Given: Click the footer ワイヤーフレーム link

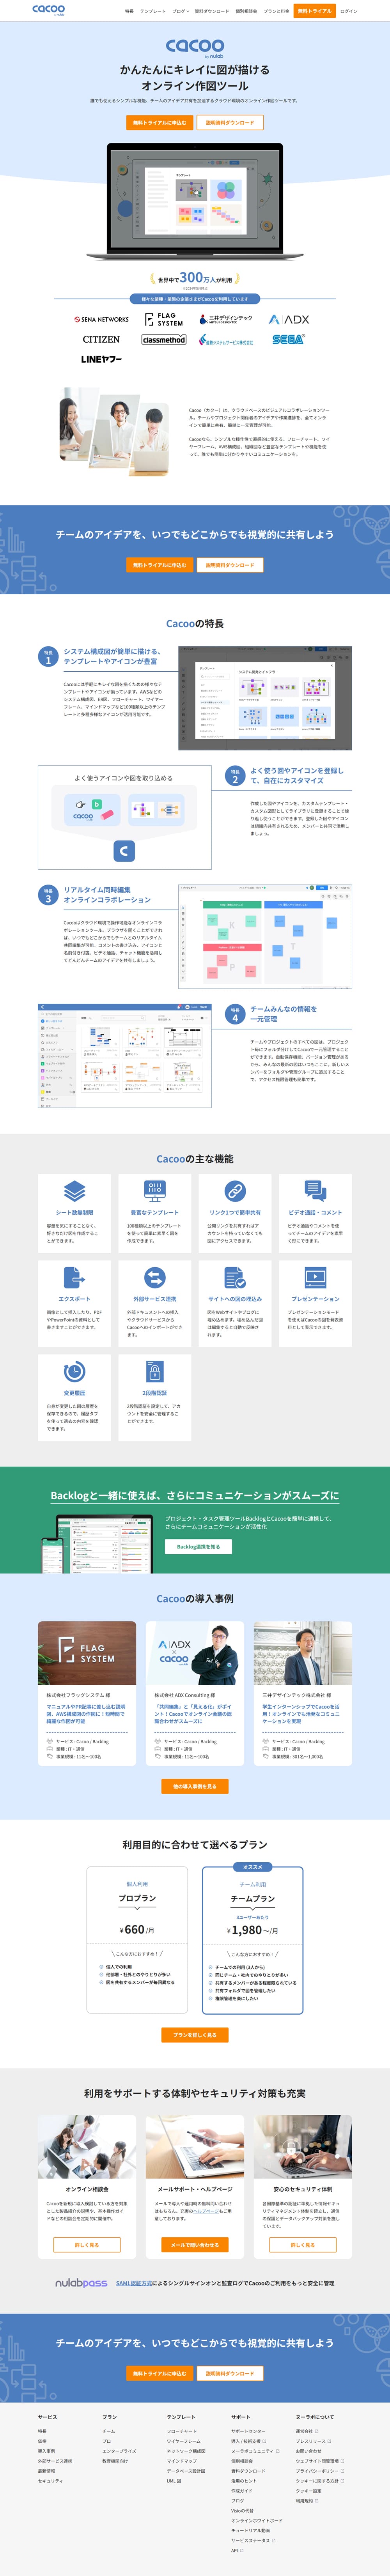Looking at the screenshot, I should (x=184, y=2441).
